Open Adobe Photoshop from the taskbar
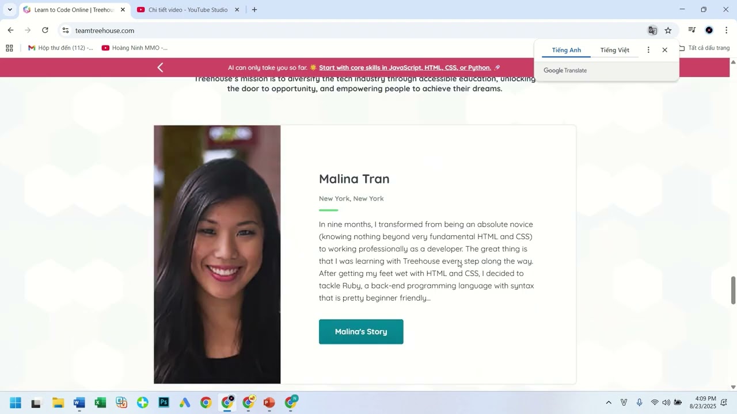Viewport: 737px width, 414px height. click(x=164, y=402)
